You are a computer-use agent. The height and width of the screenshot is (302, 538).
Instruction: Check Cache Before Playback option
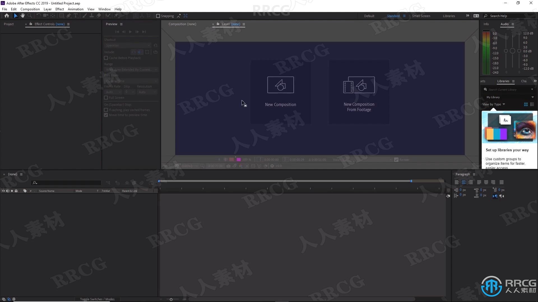click(x=106, y=58)
